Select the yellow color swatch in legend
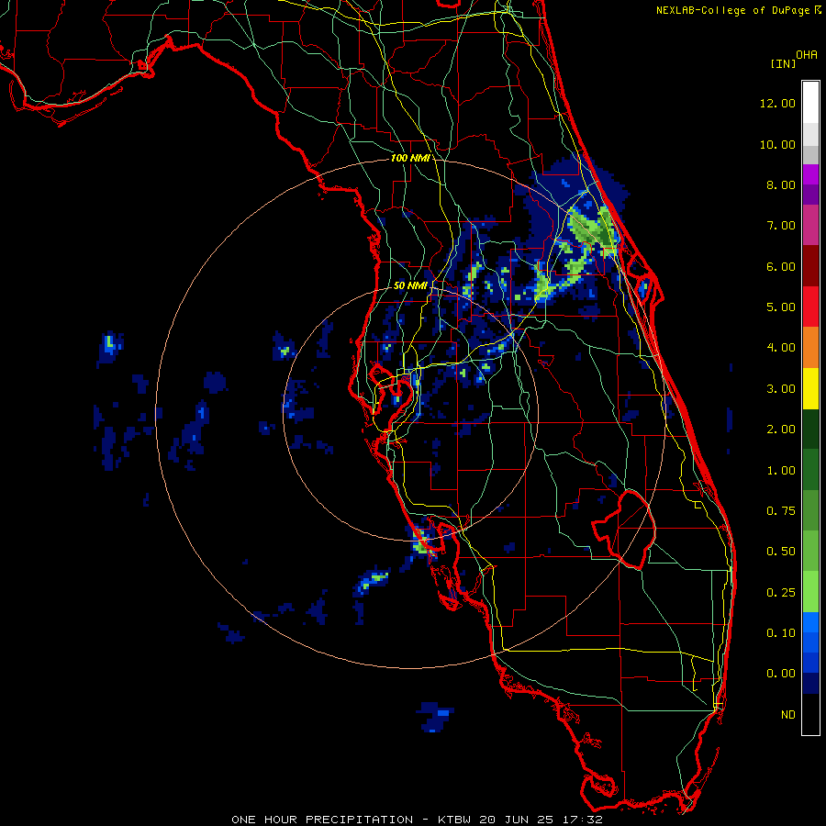 coord(810,389)
